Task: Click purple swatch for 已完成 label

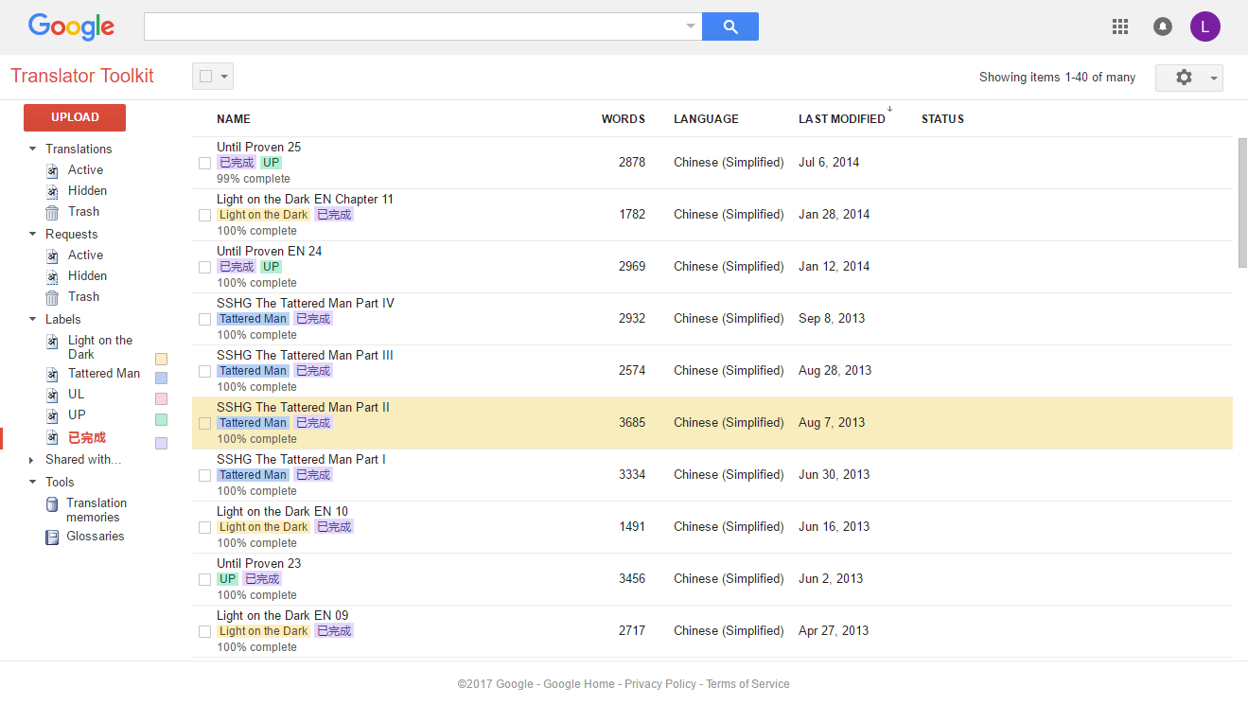Action: (x=161, y=443)
